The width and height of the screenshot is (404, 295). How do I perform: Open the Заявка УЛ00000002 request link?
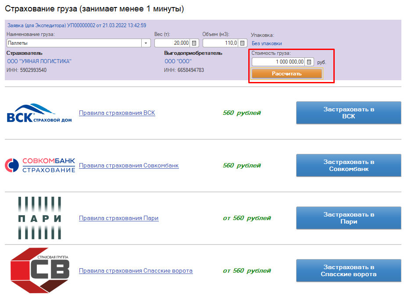click(x=77, y=25)
